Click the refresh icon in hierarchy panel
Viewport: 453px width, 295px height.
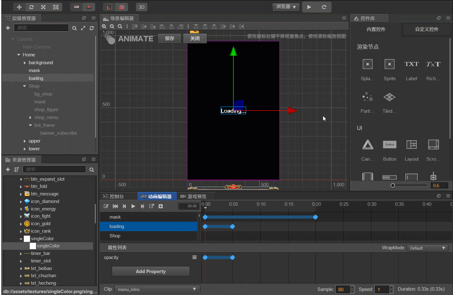point(92,28)
